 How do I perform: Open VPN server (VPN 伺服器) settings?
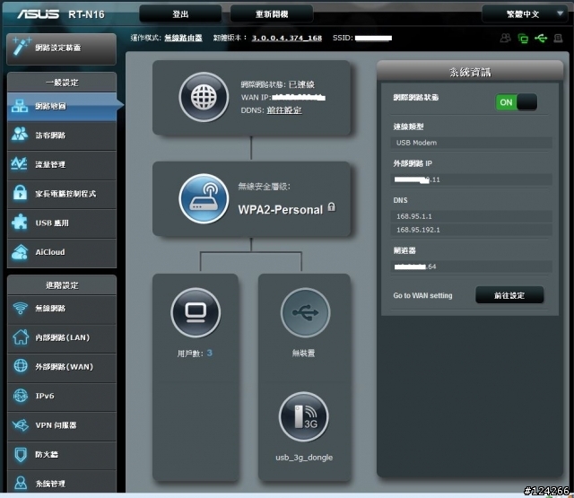point(62,425)
